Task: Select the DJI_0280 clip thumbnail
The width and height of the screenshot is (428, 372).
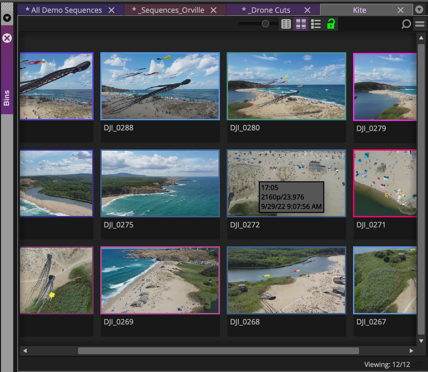Action: click(286, 86)
